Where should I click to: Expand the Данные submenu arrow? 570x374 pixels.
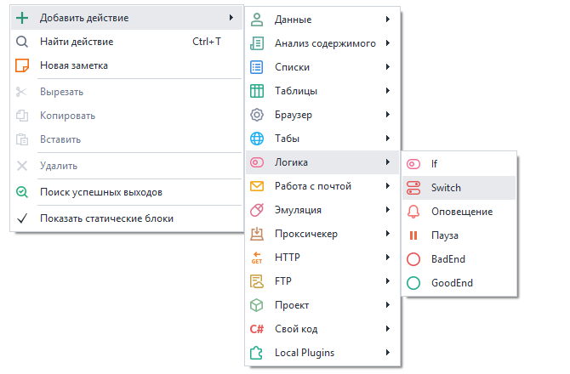tap(388, 20)
